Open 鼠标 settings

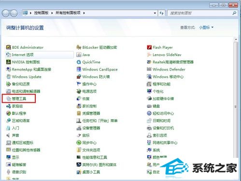pos(83,135)
